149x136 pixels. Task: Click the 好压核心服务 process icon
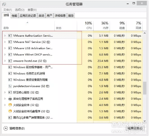(10, 92)
